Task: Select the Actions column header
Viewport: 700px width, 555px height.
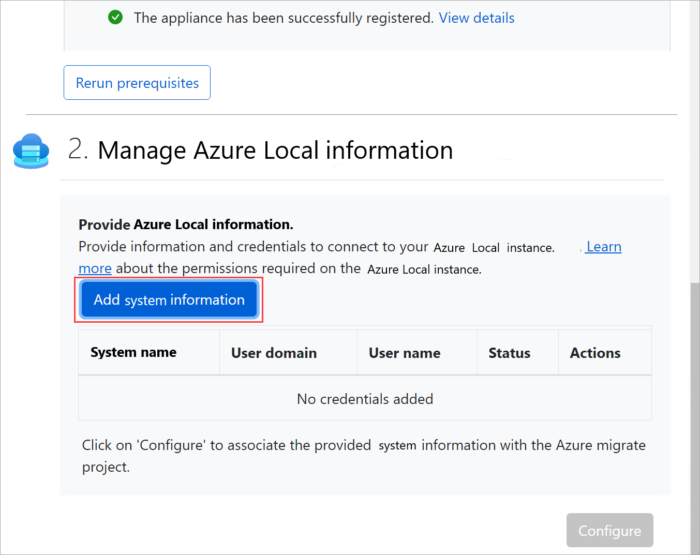Action: [x=595, y=352]
